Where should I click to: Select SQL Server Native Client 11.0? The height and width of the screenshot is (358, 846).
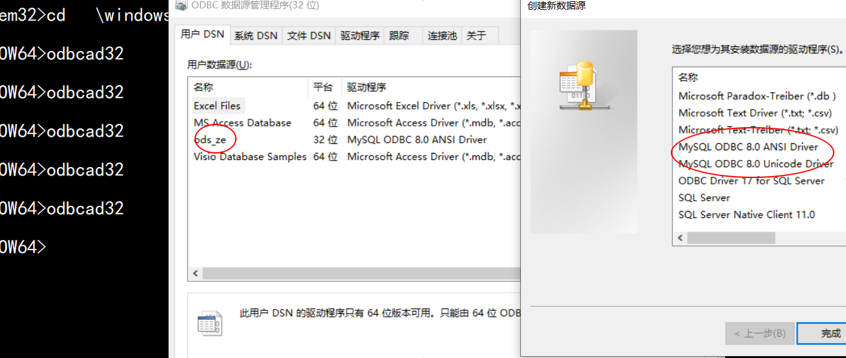(746, 214)
